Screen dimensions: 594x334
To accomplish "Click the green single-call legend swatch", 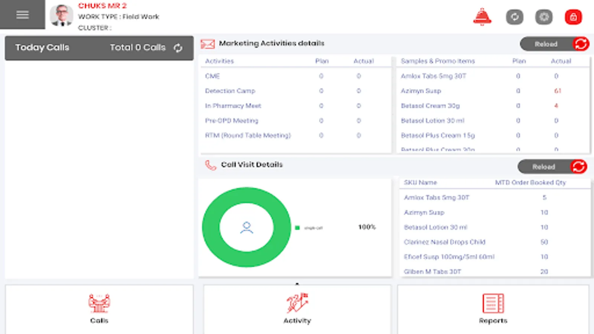I will coord(297,227).
